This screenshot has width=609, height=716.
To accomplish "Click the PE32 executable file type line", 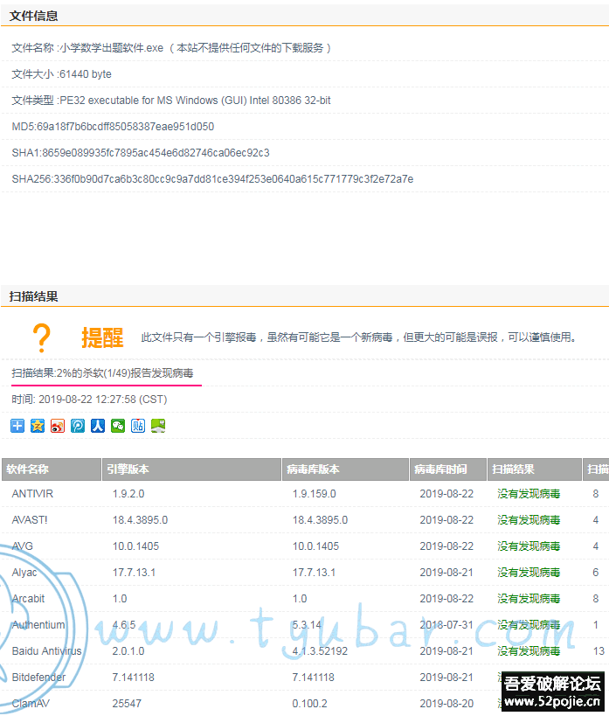I will [171, 100].
